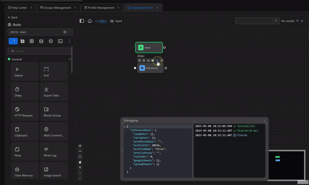The height and width of the screenshot is (185, 309).
Task: Switch to the Profile Management tab
Action: click(101, 8)
